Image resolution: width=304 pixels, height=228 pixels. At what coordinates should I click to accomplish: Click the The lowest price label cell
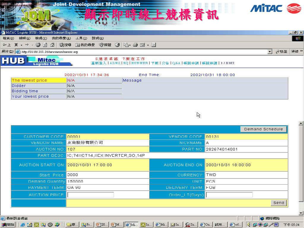point(39,80)
